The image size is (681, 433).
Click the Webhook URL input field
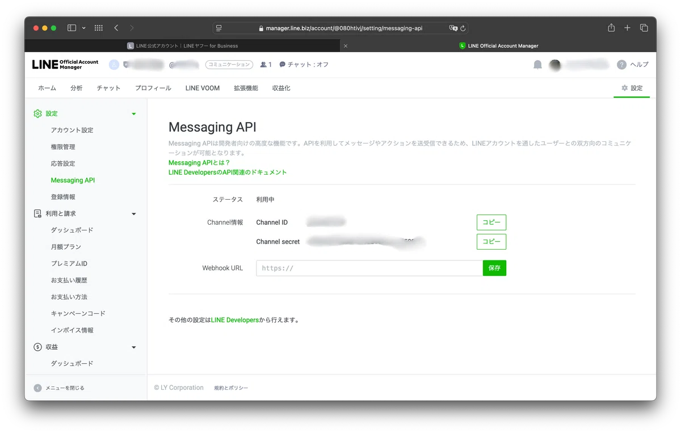click(369, 268)
